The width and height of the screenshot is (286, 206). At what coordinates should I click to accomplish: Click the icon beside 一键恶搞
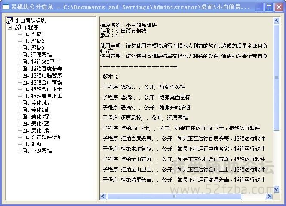point(26,151)
